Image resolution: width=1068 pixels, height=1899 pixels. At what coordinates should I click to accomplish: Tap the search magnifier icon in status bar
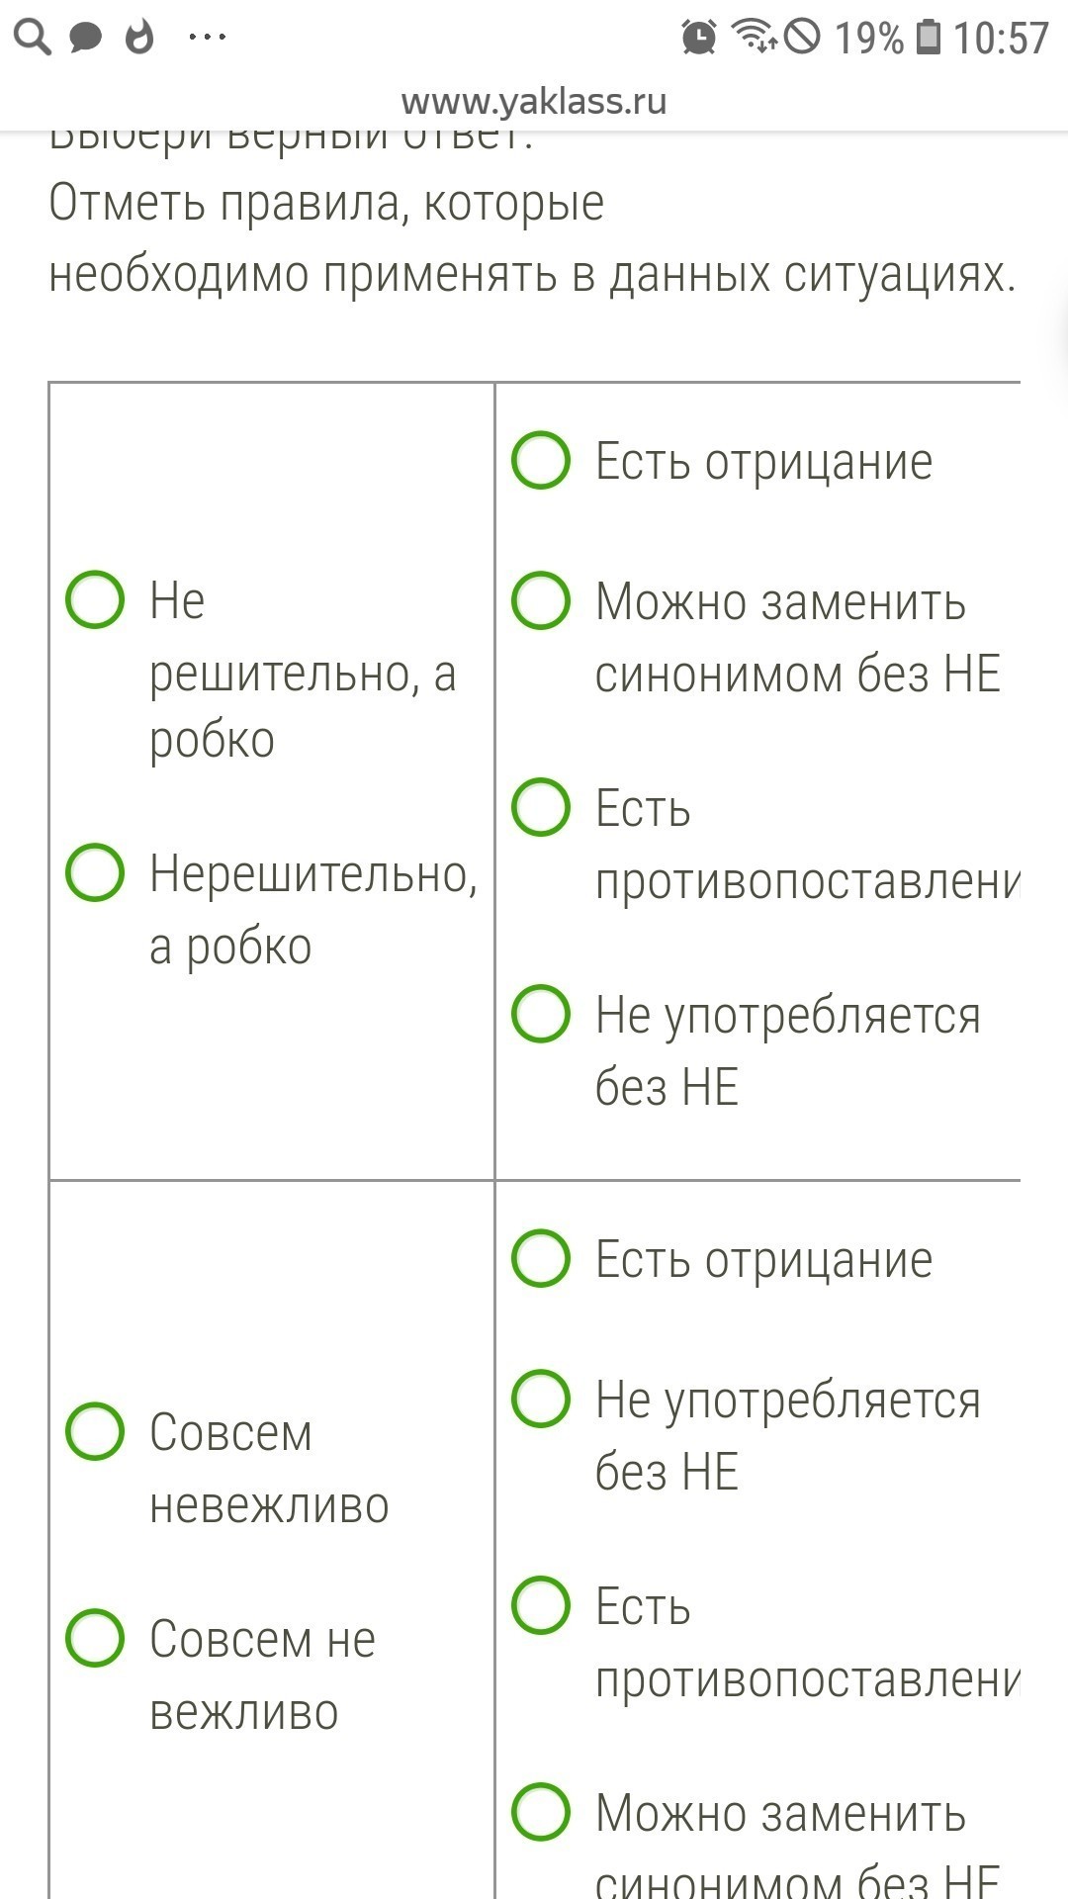(32, 38)
